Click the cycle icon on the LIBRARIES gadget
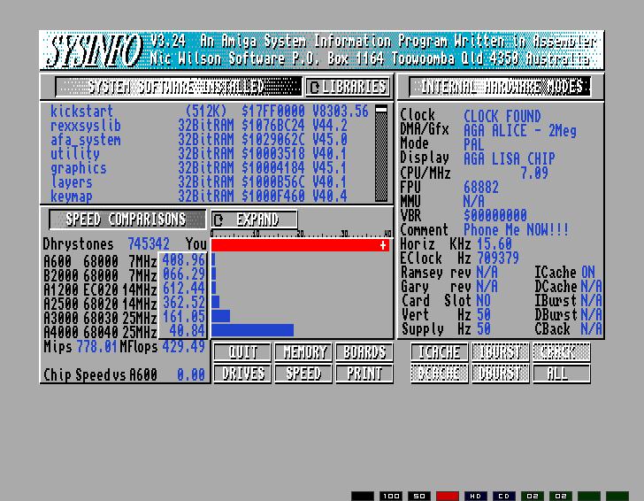Image resolution: width=644 pixels, height=501 pixels. [x=315, y=87]
